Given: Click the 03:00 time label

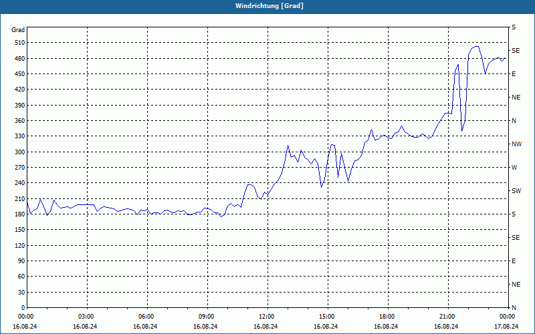Looking at the screenshot, I should coord(87,317).
